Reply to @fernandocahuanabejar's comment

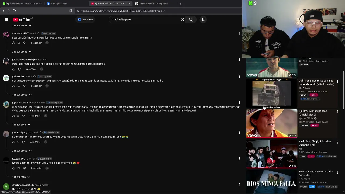tap(31, 69)
